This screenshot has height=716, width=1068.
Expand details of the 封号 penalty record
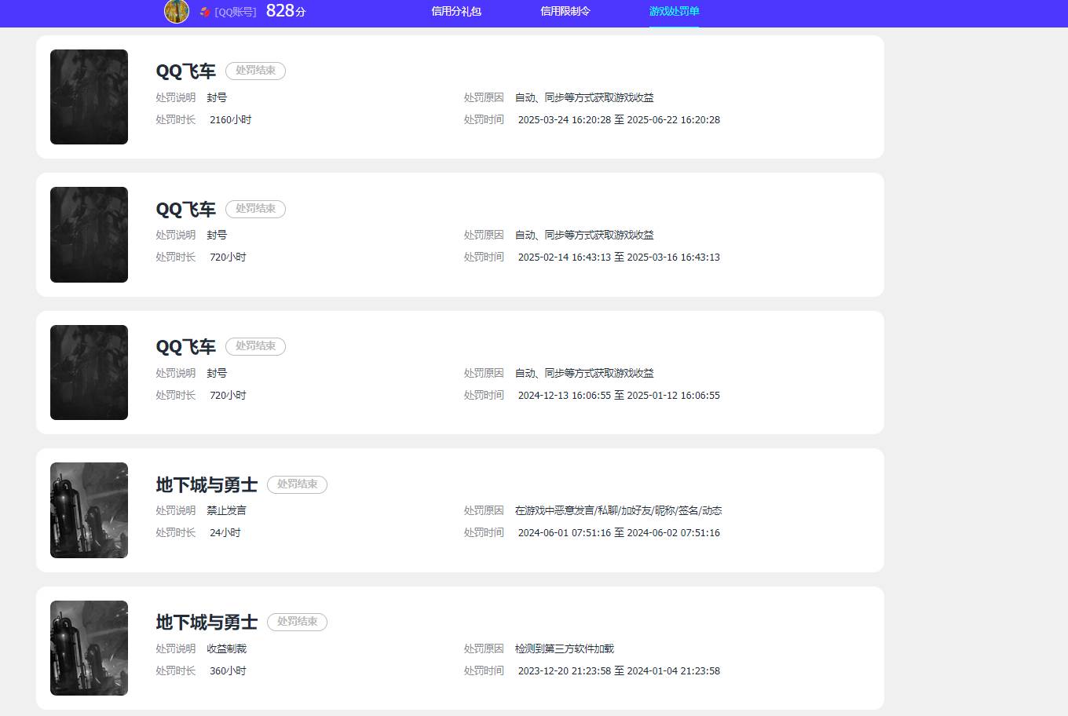click(x=217, y=97)
